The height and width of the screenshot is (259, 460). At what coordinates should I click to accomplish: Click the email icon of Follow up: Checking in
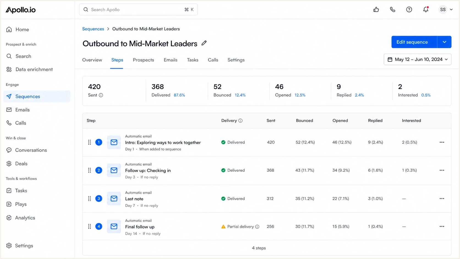(x=114, y=170)
